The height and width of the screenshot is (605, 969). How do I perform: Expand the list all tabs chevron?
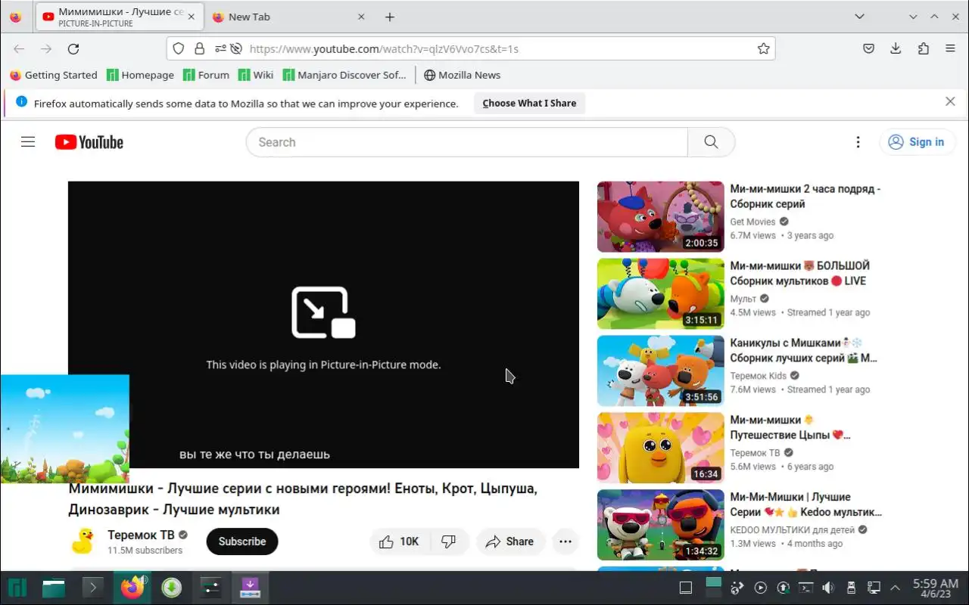[859, 17]
